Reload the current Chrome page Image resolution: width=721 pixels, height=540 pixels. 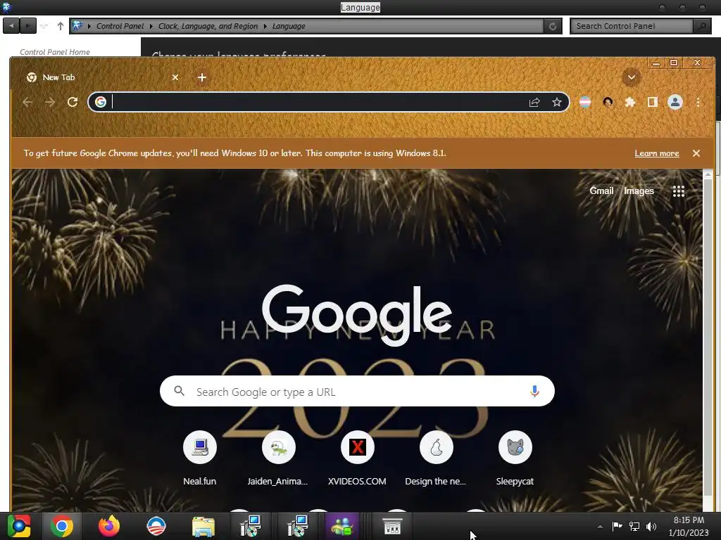coord(73,102)
